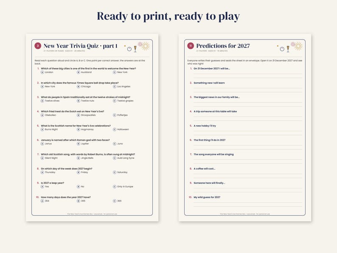337x253 pixels.
Task: Click the prompt 'On 31 December 2027 I will be…'
Action: (212, 69)
